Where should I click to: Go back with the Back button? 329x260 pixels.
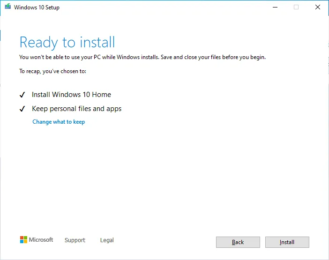click(238, 242)
